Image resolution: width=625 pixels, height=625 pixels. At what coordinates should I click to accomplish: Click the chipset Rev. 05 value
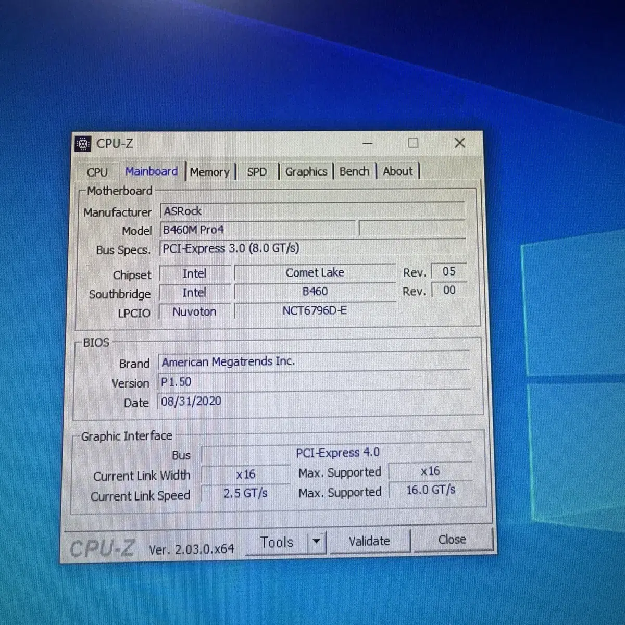(x=448, y=271)
